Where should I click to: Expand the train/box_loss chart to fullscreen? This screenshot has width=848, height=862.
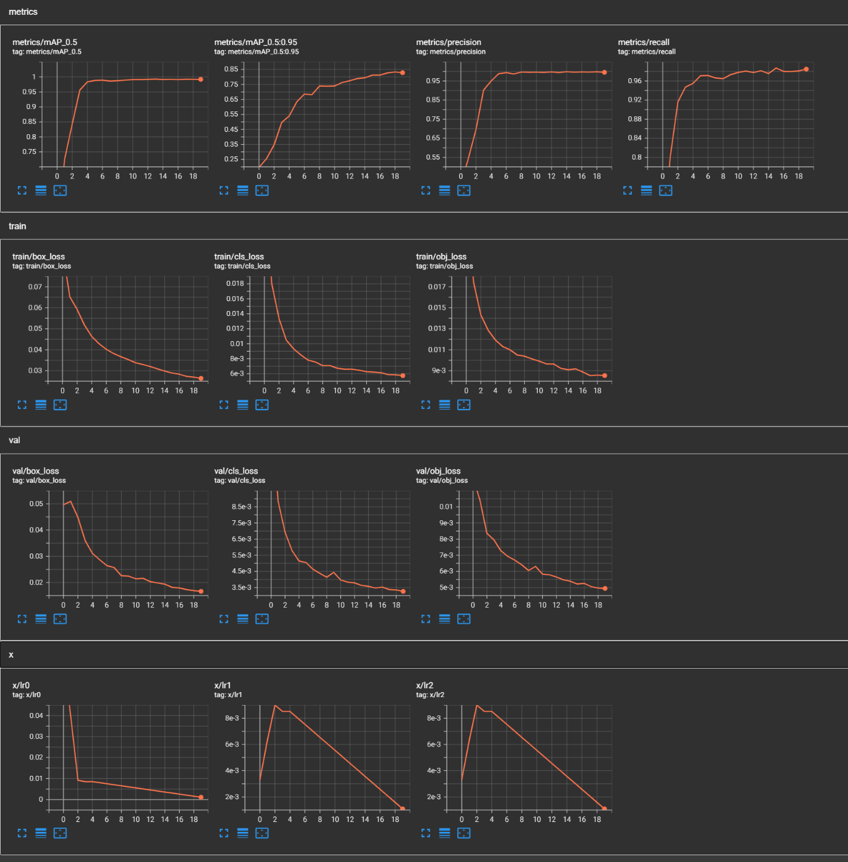click(22, 405)
